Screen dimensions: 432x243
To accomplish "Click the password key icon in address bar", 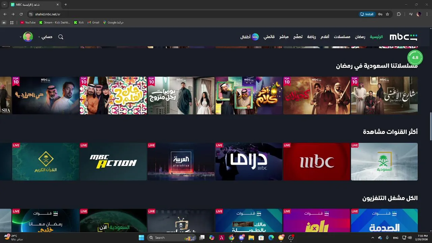I will click(x=380, y=14).
